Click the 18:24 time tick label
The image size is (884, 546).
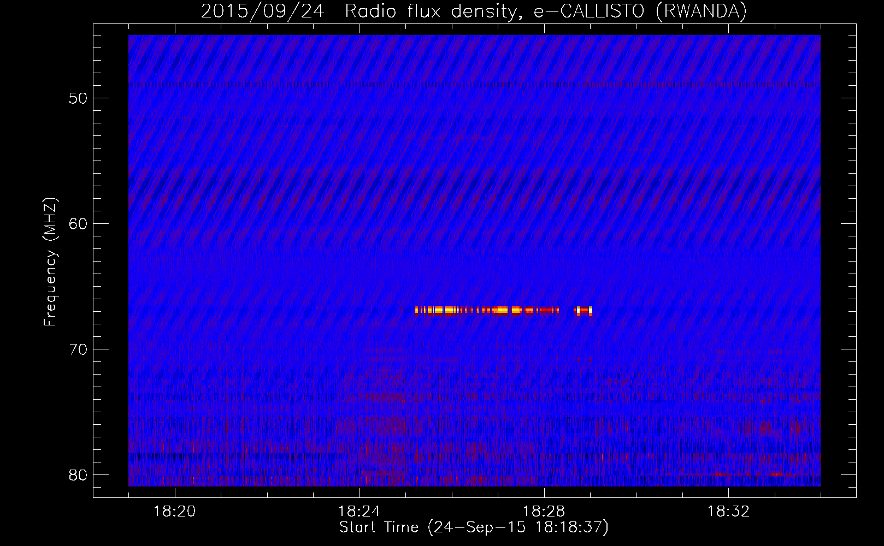[x=360, y=512]
